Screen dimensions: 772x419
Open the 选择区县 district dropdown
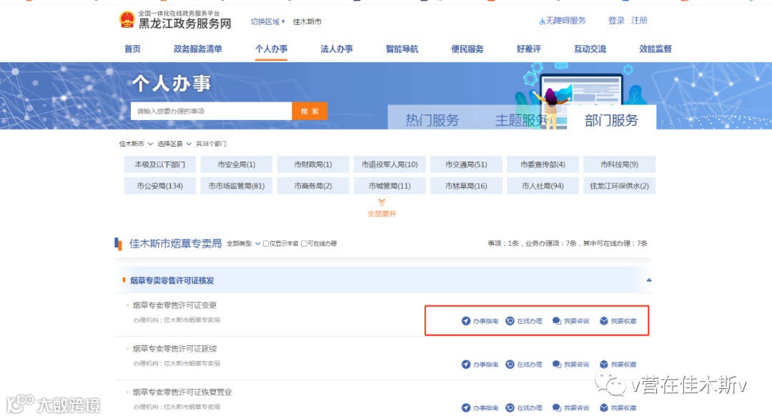(174, 144)
